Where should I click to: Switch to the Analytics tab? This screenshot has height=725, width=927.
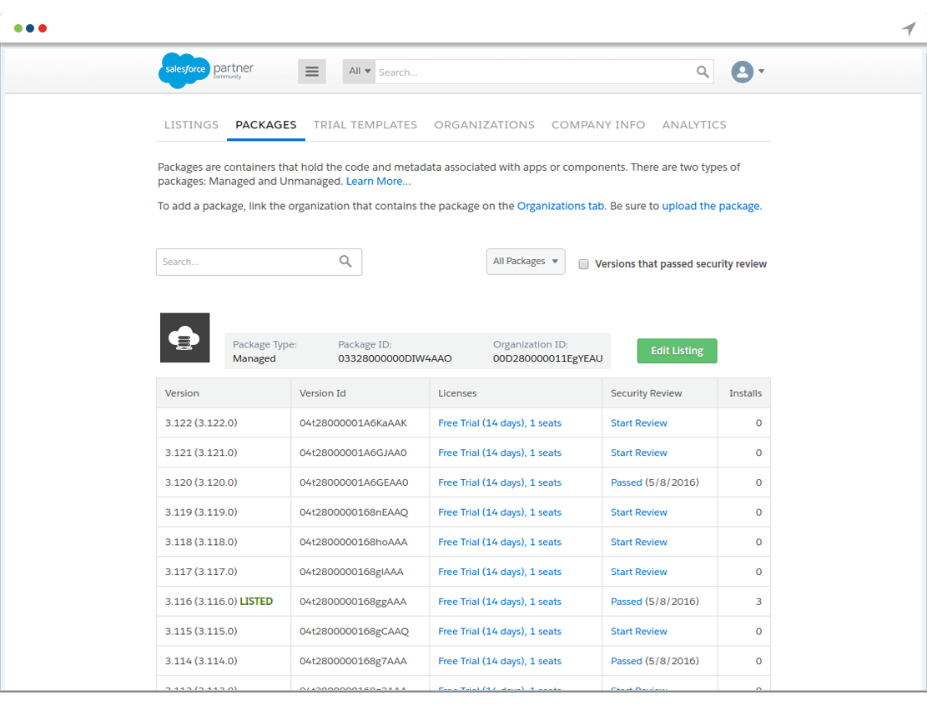pos(694,124)
